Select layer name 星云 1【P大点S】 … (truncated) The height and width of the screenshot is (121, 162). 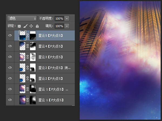pos(53,89)
